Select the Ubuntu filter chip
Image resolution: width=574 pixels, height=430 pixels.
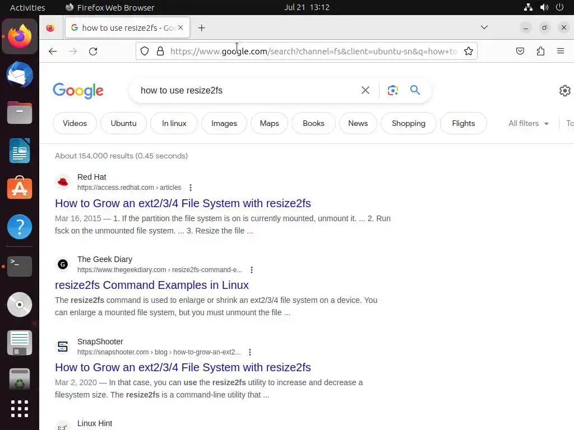(123, 123)
